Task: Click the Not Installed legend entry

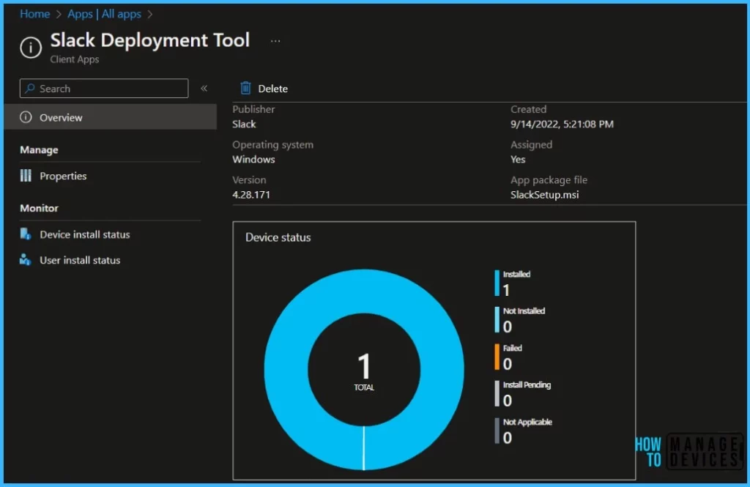Action: point(520,319)
